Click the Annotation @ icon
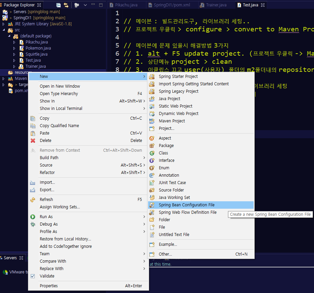 click(152, 175)
